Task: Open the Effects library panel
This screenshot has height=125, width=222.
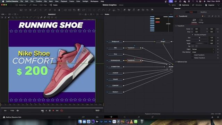Action: [x=33, y=5]
